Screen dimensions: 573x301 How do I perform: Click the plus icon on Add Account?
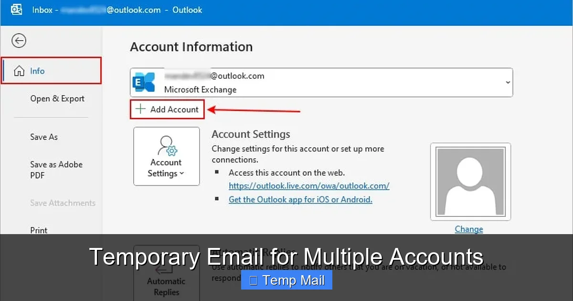(140, 109)
